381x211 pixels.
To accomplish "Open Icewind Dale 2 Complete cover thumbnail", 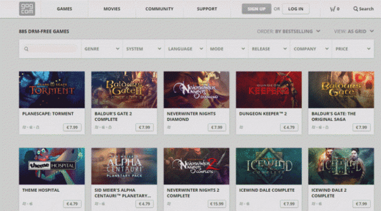I will click(341, 166).
